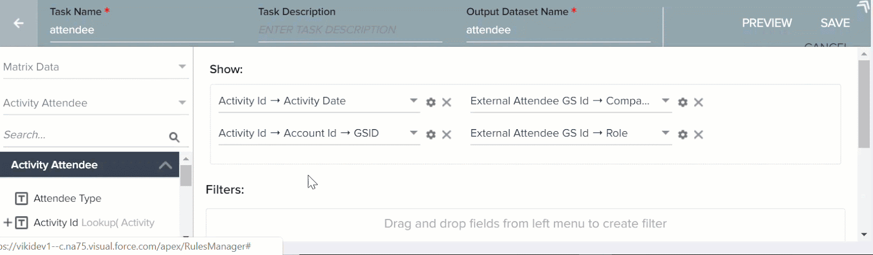Open gear settings for Role field
The height and width of the screenshot is (255, 873).
683,134
